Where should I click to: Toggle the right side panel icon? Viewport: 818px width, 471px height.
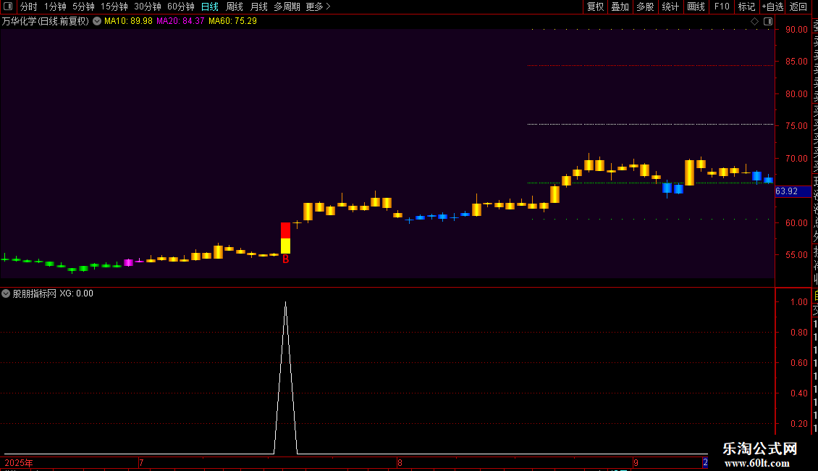pyautogui.click(x=768, y=22)
